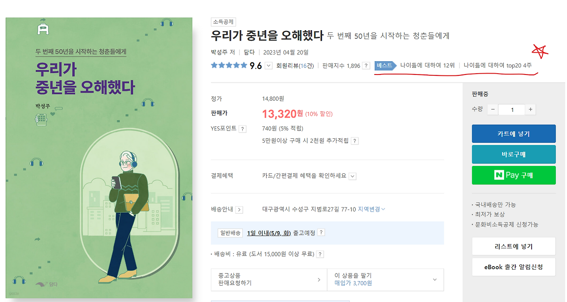Click the 소득공제 badge above the title
The width and height of the screenshot is (567, 302).
[x=223, y=22]
